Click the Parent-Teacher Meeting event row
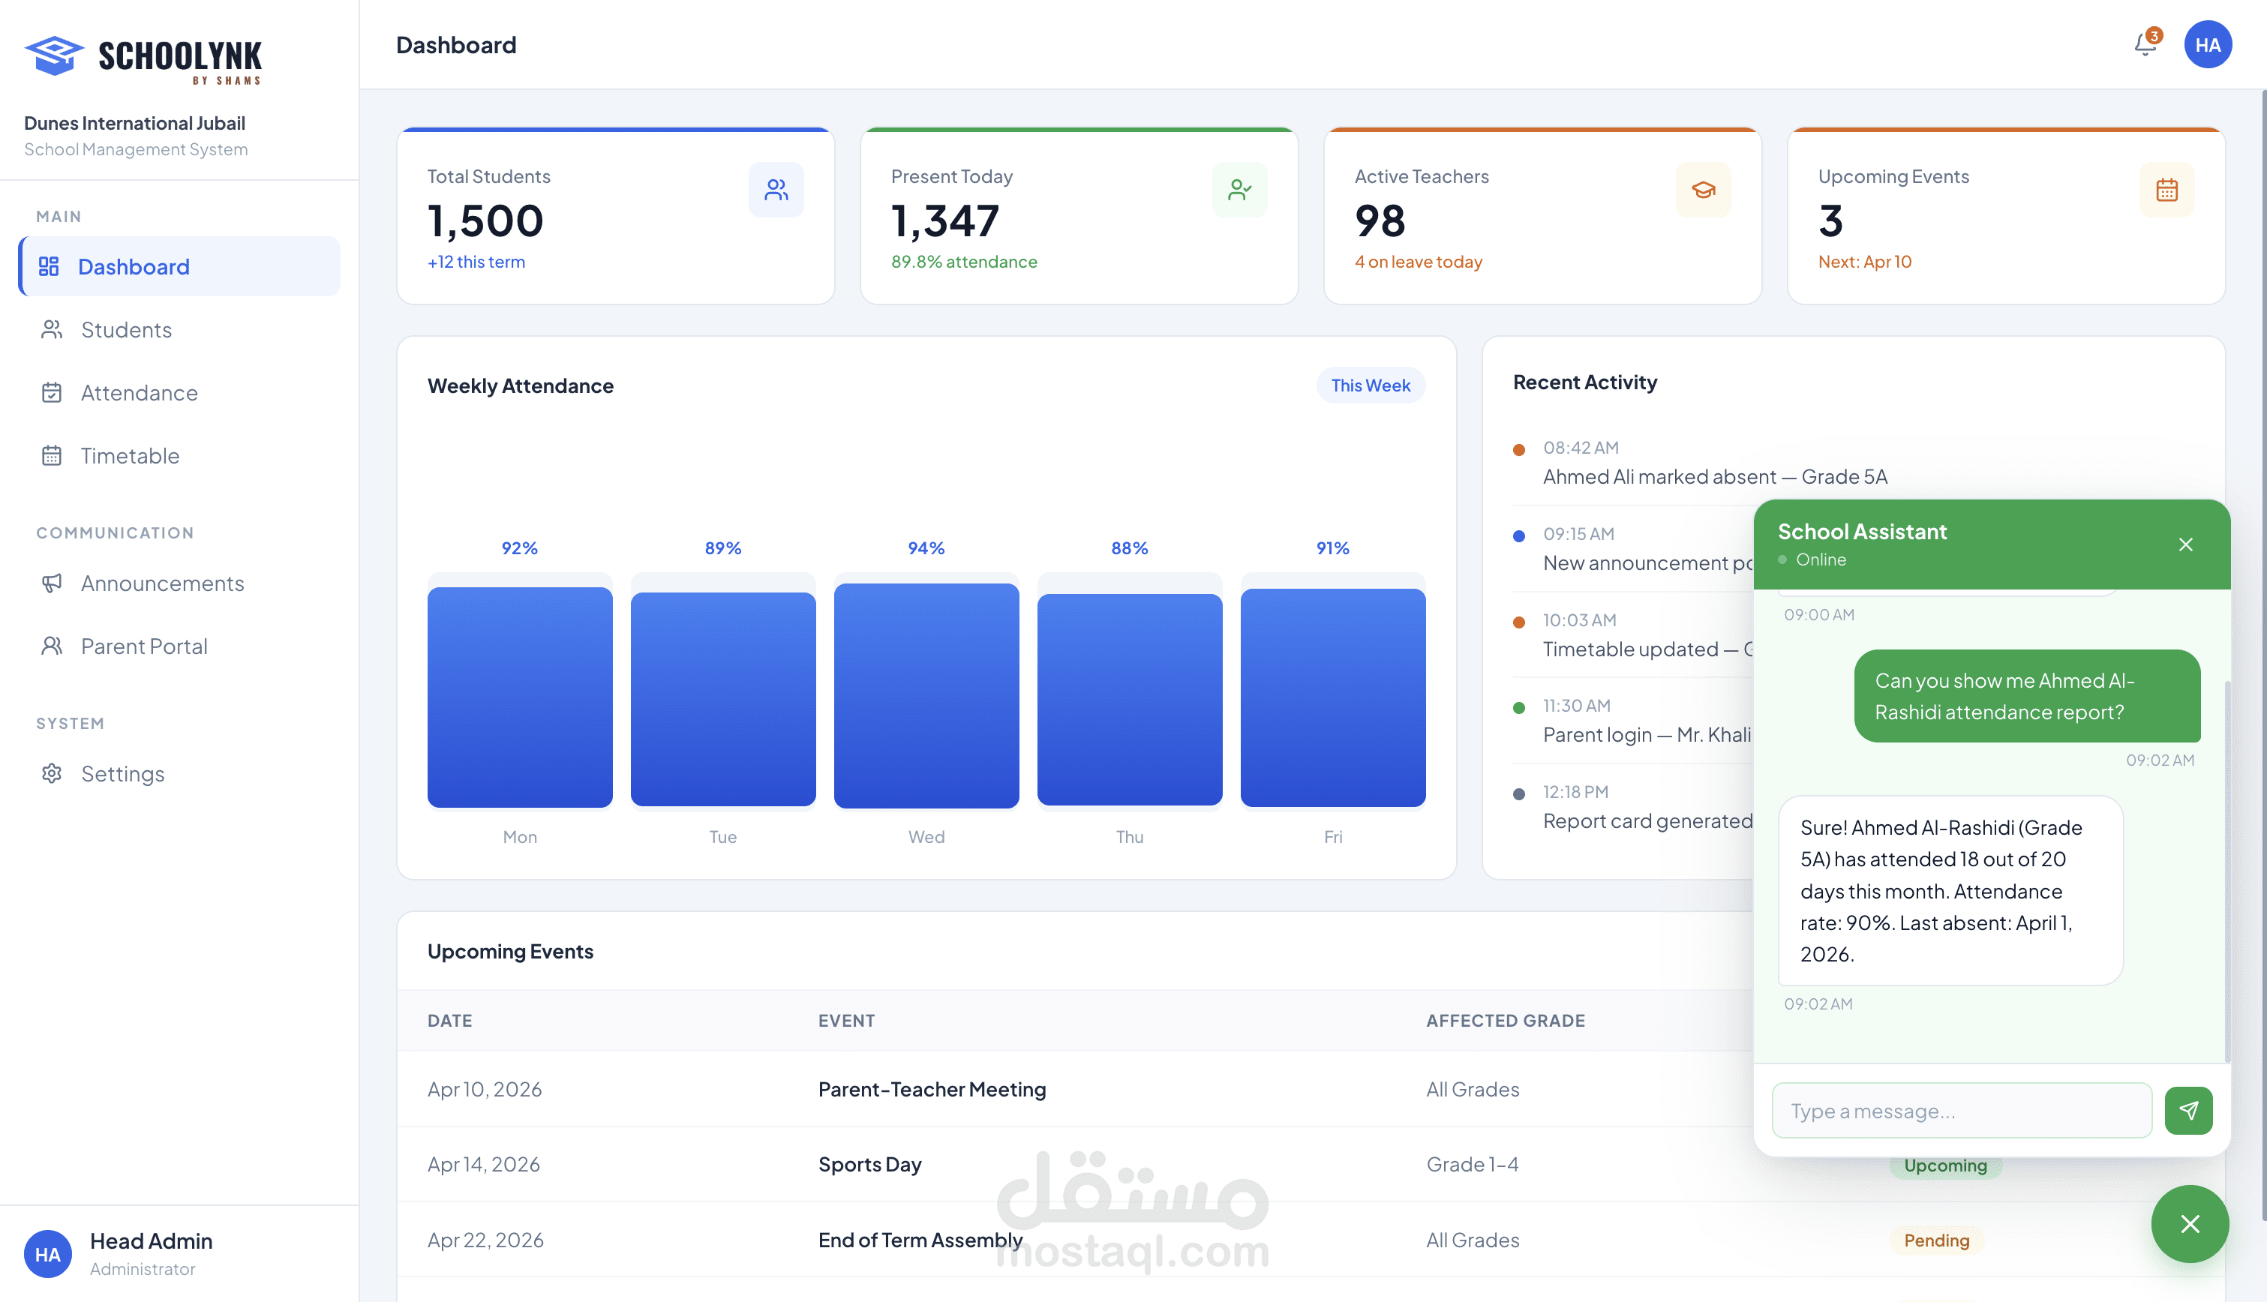Screen dimensions: 2267x1302 pos(931,1089)
